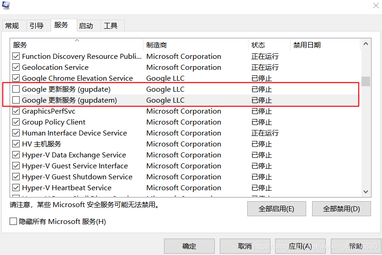Click the scrollbar up arrow
The image size is (382, 255).
click(x=366, y=44)
